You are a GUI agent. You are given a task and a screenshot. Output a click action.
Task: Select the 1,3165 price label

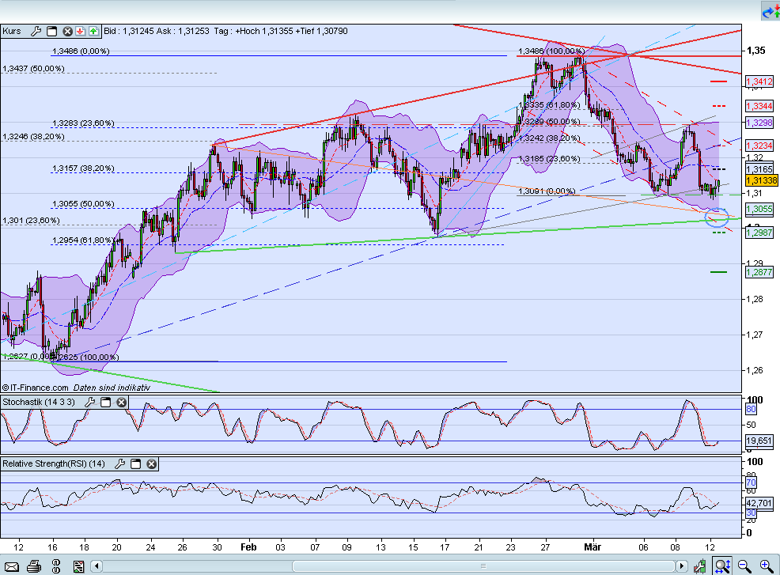point(759,169)
